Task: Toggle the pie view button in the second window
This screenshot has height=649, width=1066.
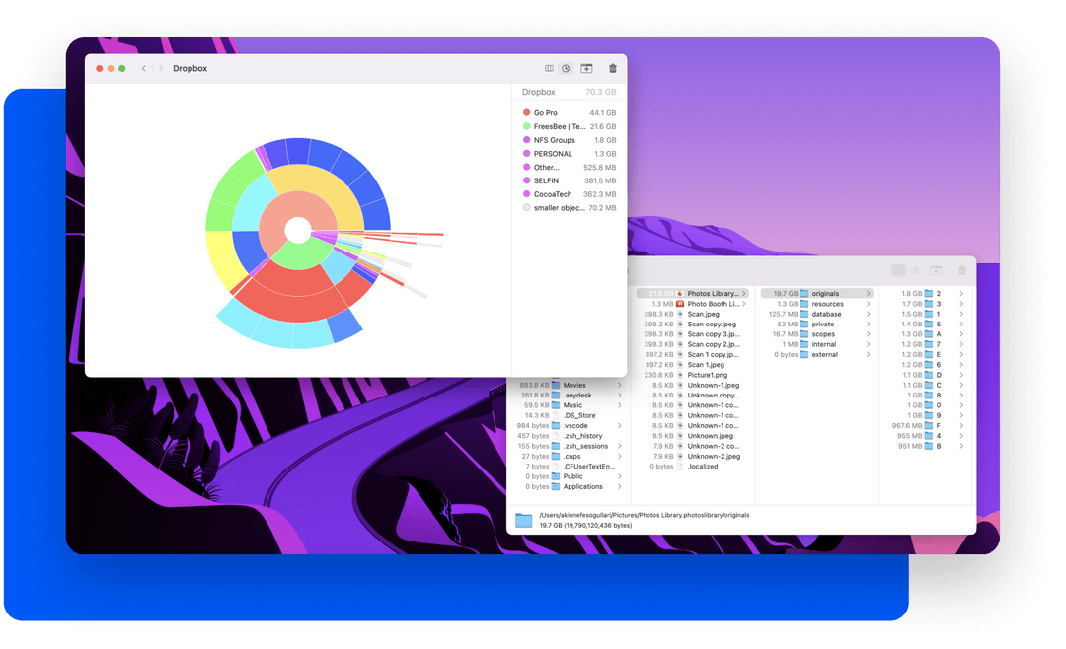Action: tap(914, 270)
